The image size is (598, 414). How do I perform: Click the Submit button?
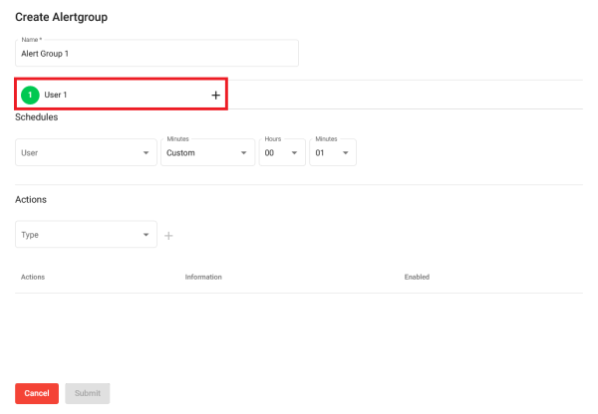coord(88,393)
